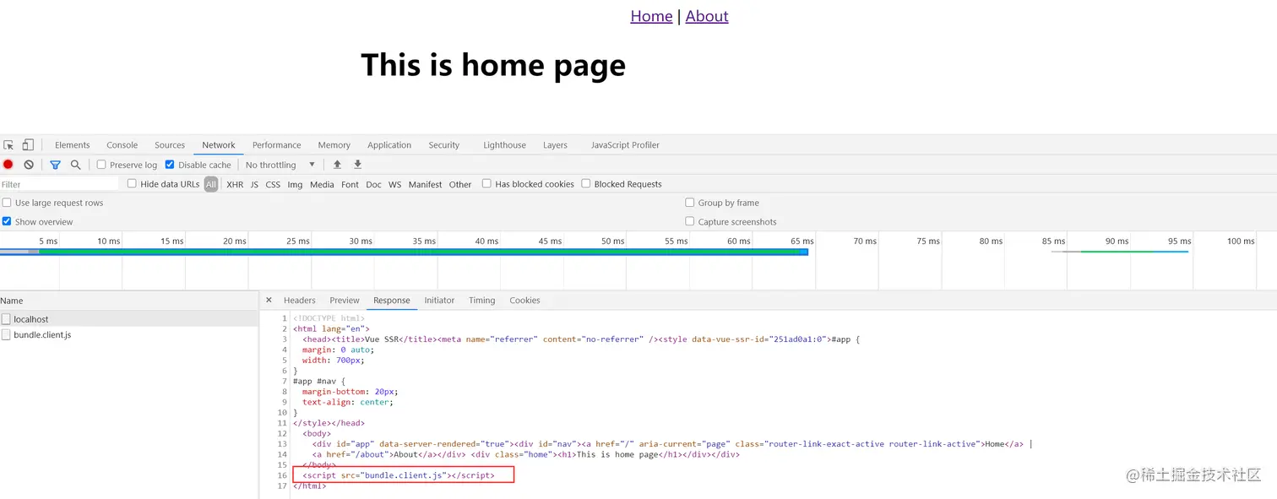This screenshot has width=1277, height=499.
Task: Switch to the Elements panel
Action: [x=73, y=145]
